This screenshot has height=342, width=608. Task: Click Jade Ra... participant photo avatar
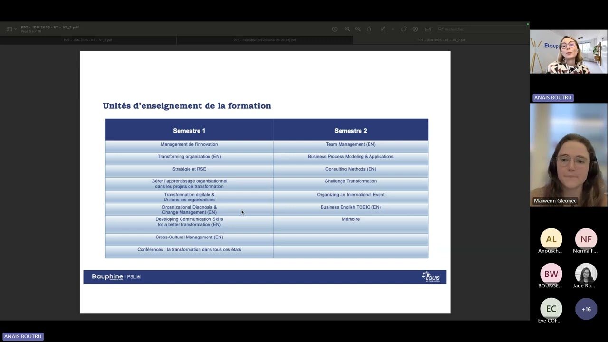[x=586, y=274]
